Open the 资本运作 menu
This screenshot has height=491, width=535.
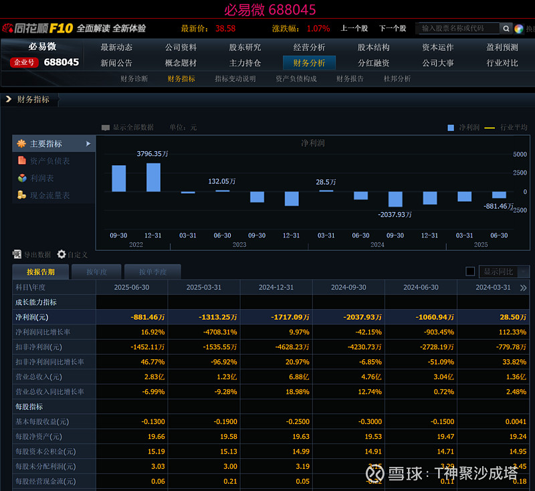point(438,47)
